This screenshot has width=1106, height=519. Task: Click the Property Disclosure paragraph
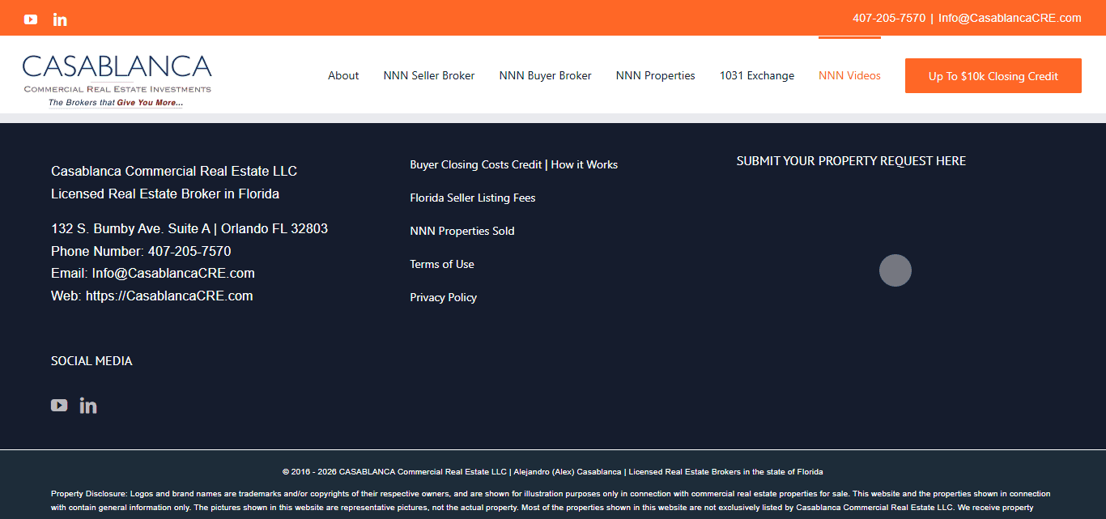551,501
